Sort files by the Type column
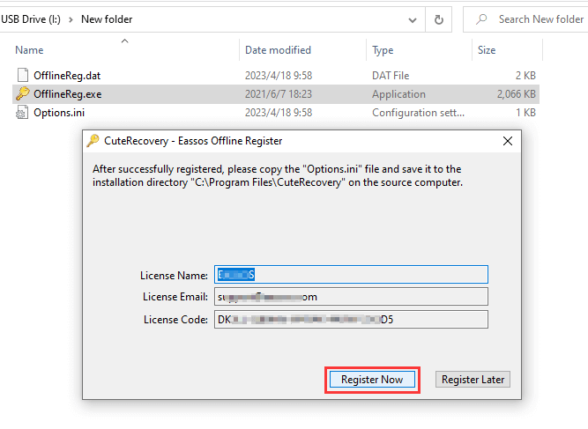Screen dimensions: 588x429 pyautogui.click(x=383, y=50)
